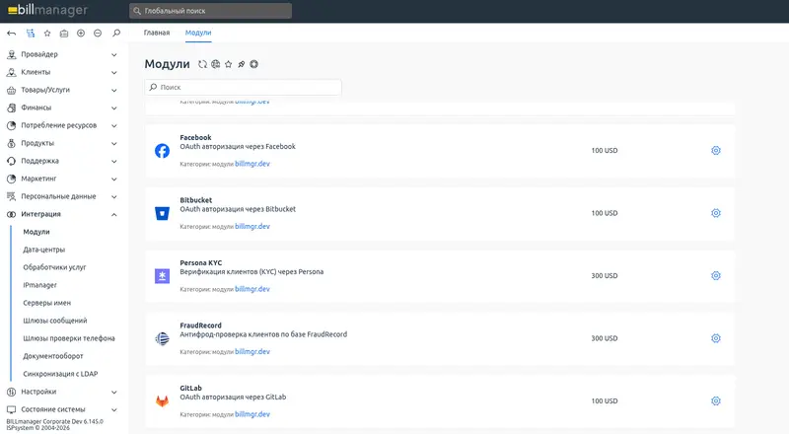Follow billmgr.dev link in the FraudRecord row
Image resolution: width=789 pixels, height=434 pixels.
coord(252,352)
